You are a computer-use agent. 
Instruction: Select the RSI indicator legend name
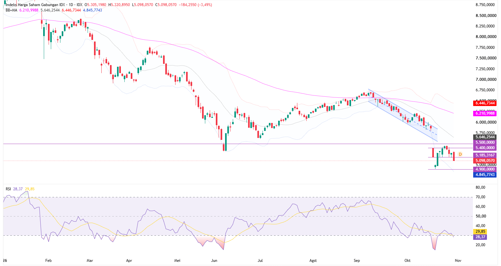pos(8,189)
